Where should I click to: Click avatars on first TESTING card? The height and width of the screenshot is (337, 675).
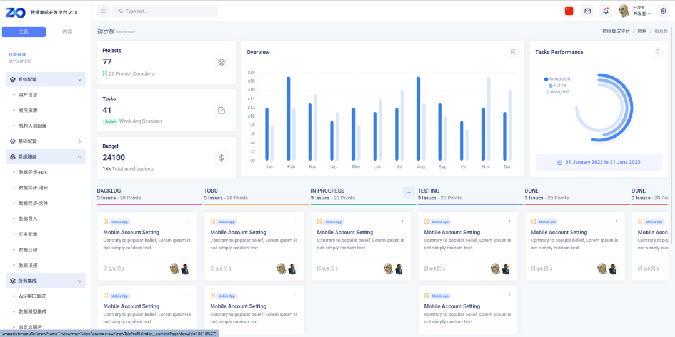click(x=501, y=269)
